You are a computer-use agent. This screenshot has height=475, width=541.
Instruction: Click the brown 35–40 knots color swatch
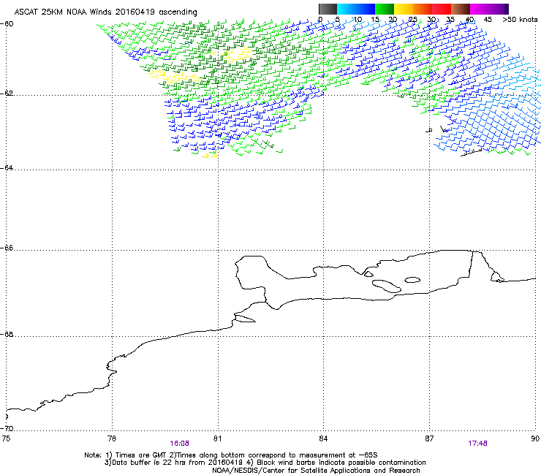[x=461, y=9]
